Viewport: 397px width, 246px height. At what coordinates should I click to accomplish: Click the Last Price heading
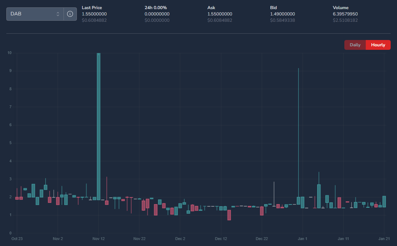(x=92, y=8)
